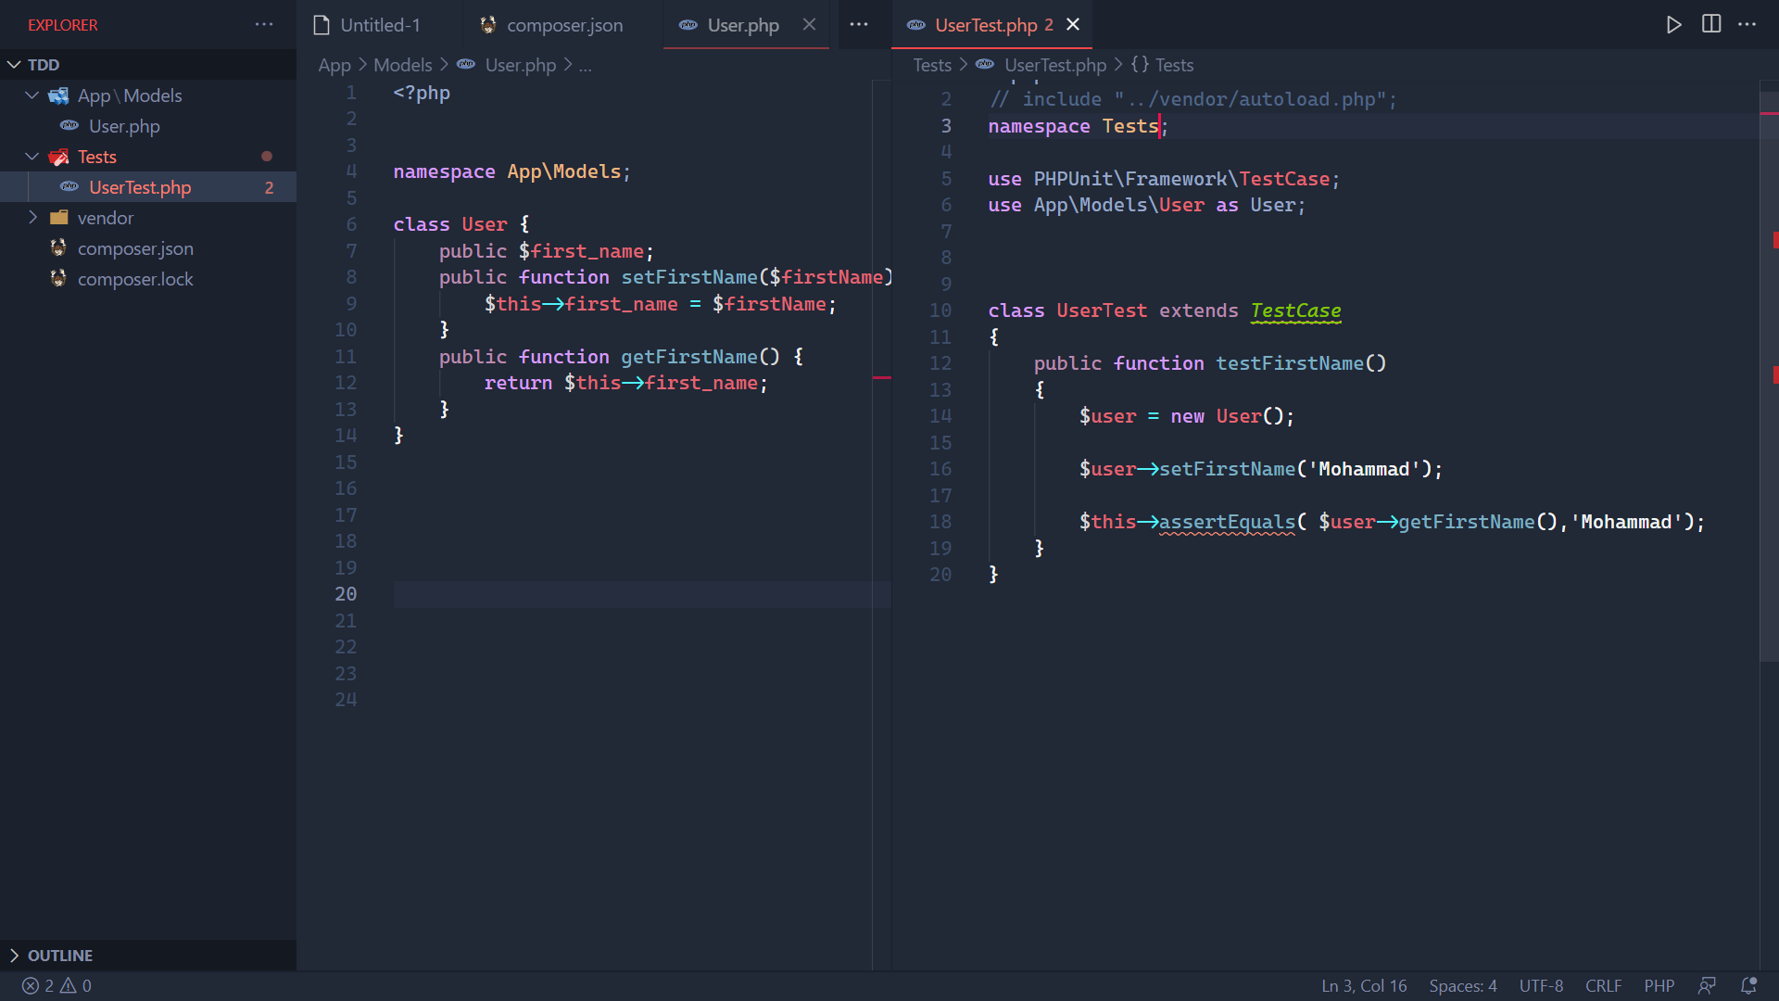Collapse the Tests folder in Explorer
The image size is (1779, 1001).
(32, 157)
